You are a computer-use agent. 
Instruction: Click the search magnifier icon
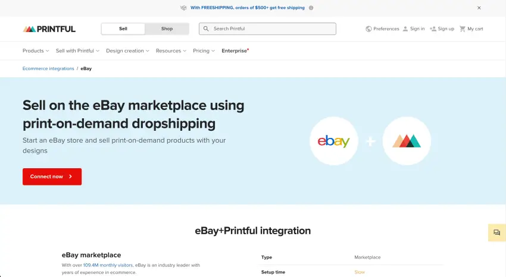(206, 29)
